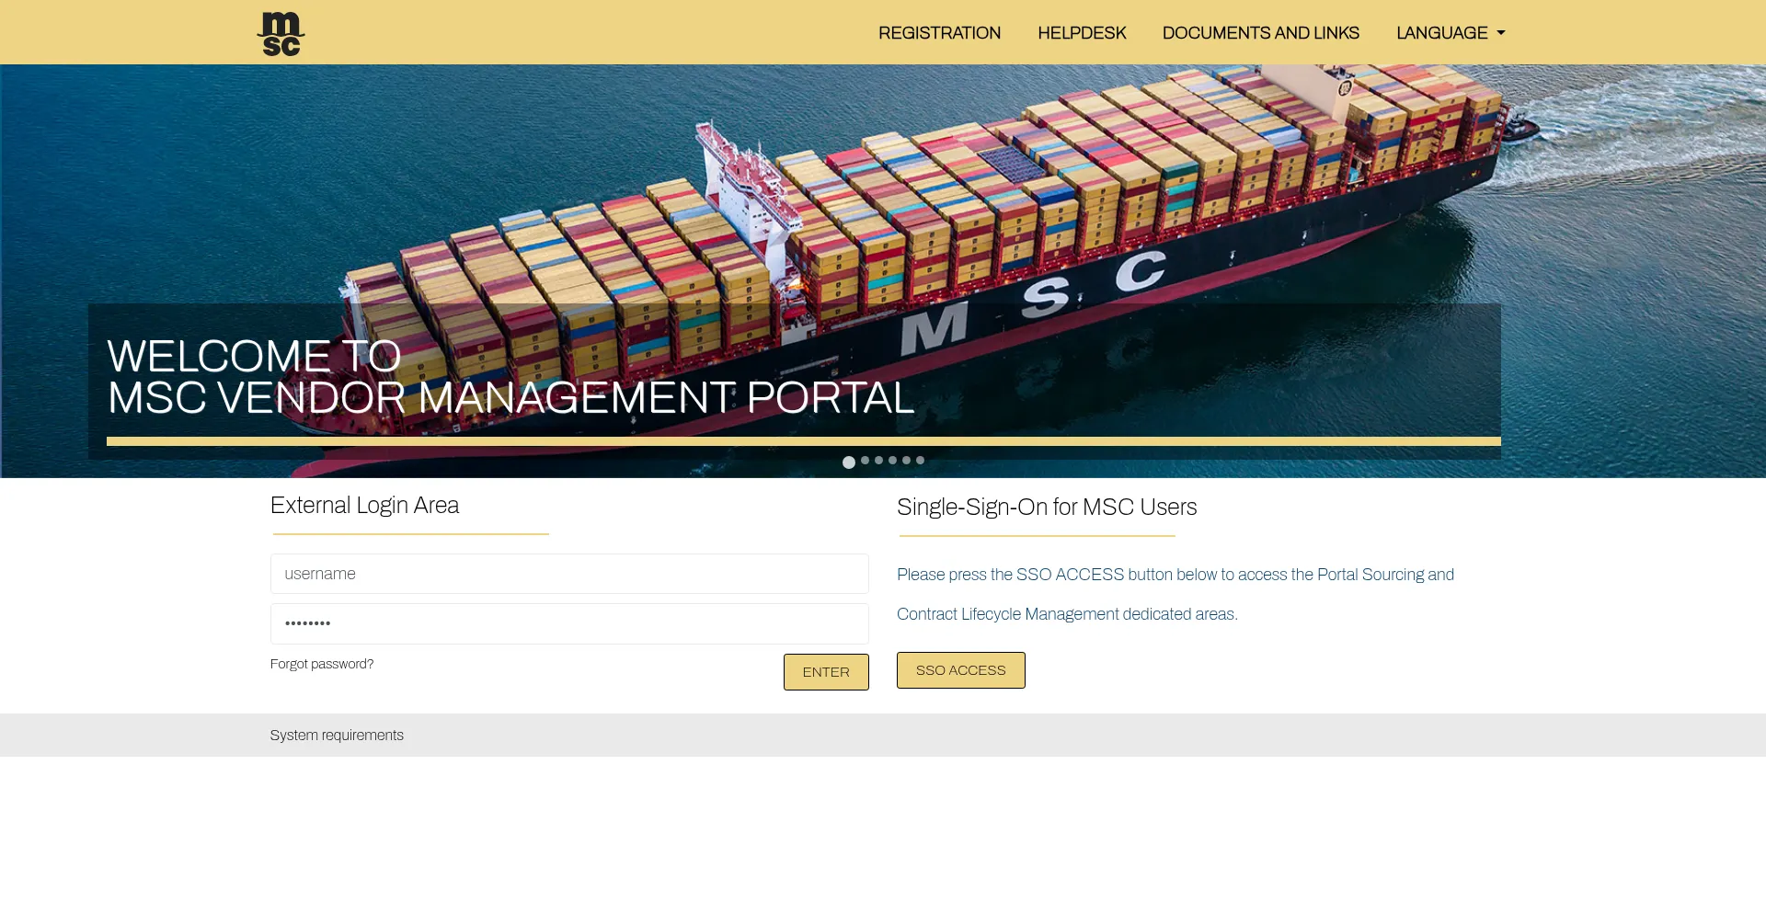Click the SSO ACCESS button
This screenshot has width=1766, height=913.
pyautogui.click(x=960, y=670)
